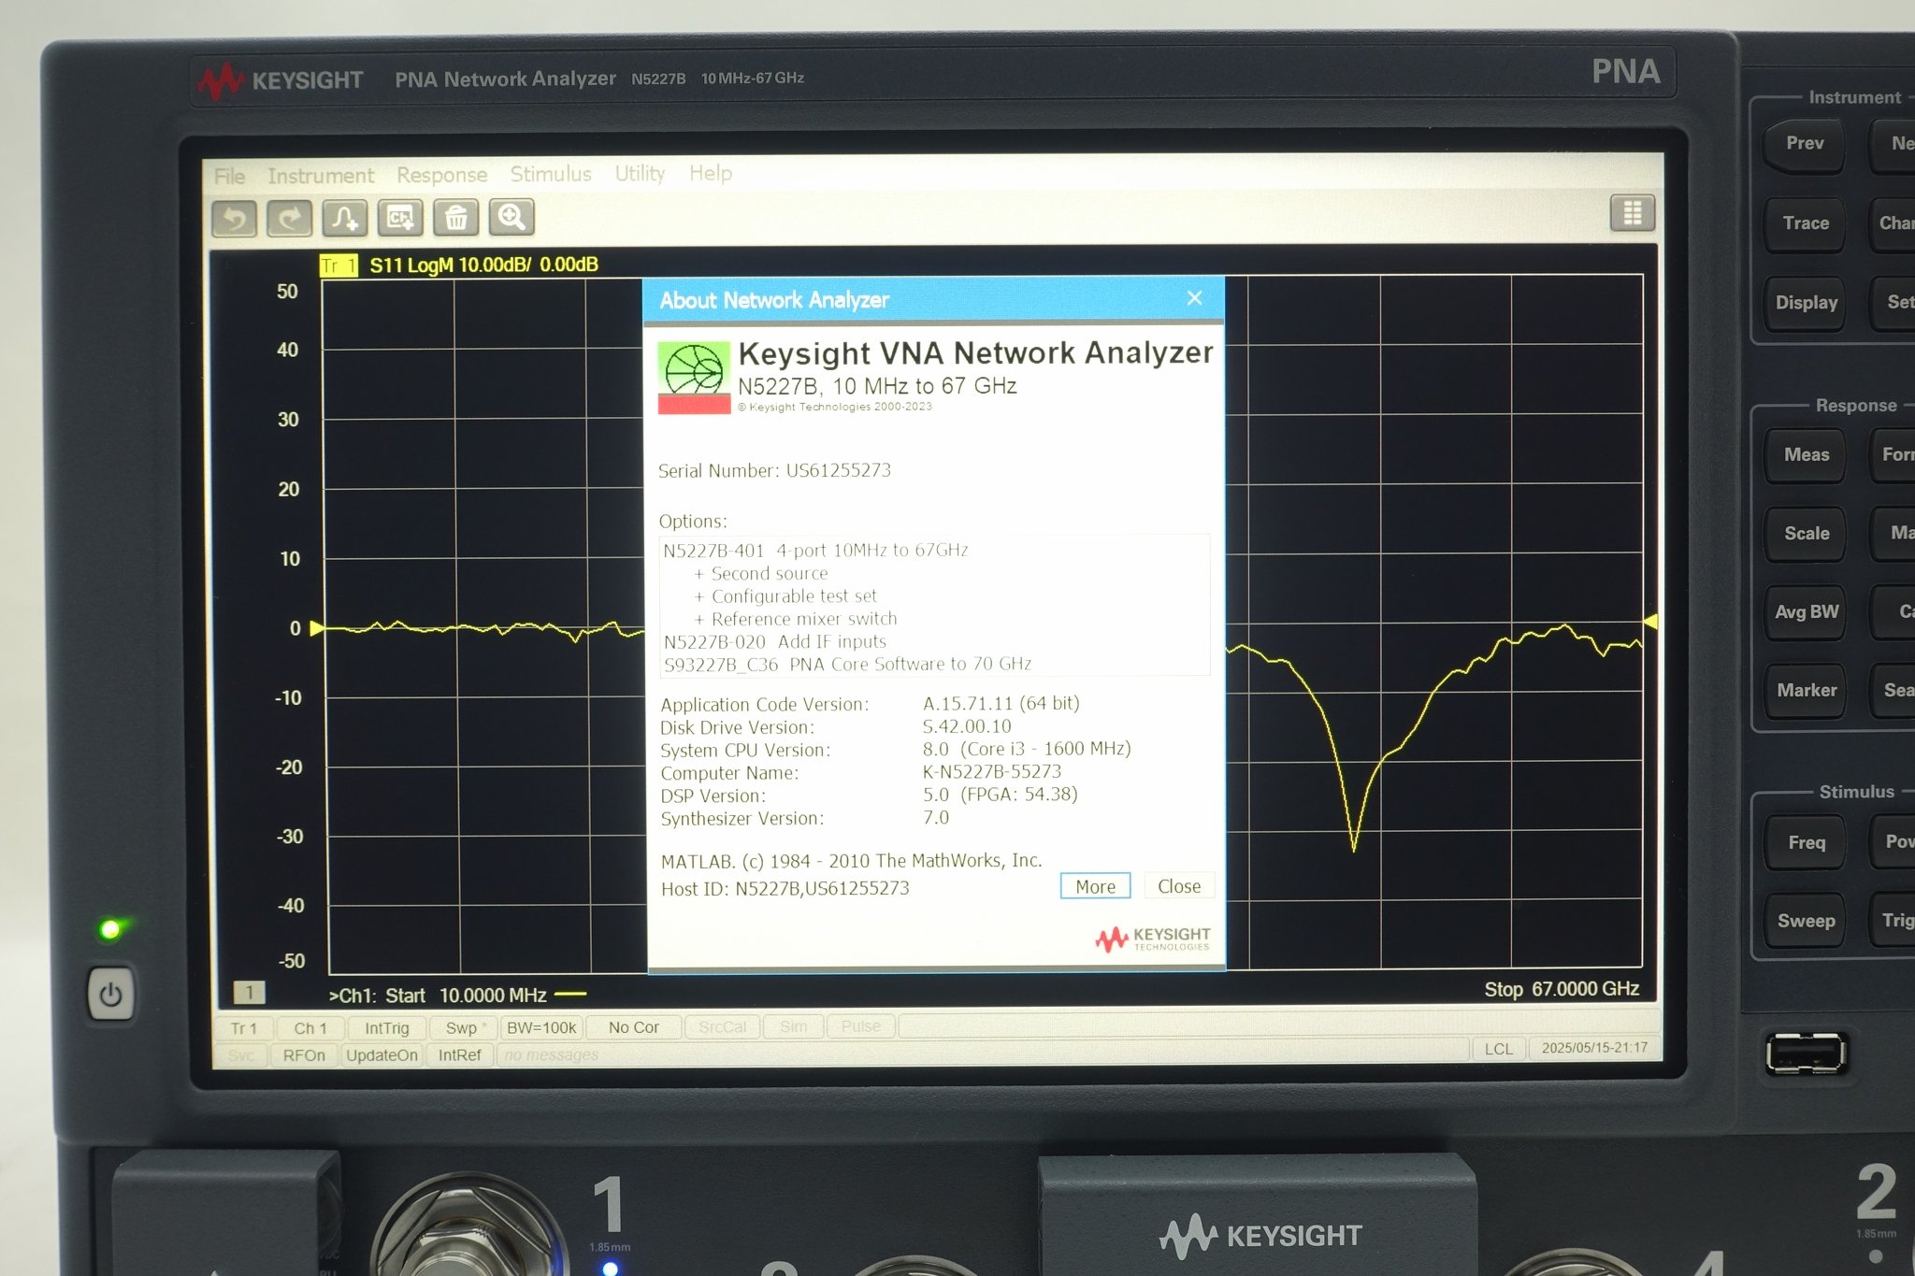1915x1276 pixels.
Task: Click the front panel USB port
Action: click(x=1805, y=1054)
